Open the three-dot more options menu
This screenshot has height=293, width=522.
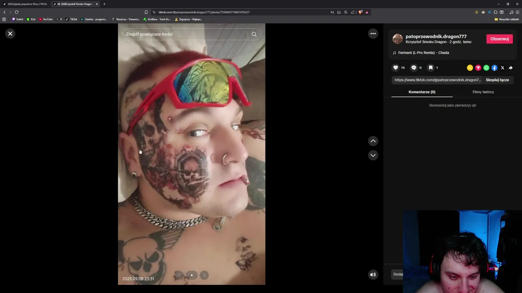pos(373,34)
